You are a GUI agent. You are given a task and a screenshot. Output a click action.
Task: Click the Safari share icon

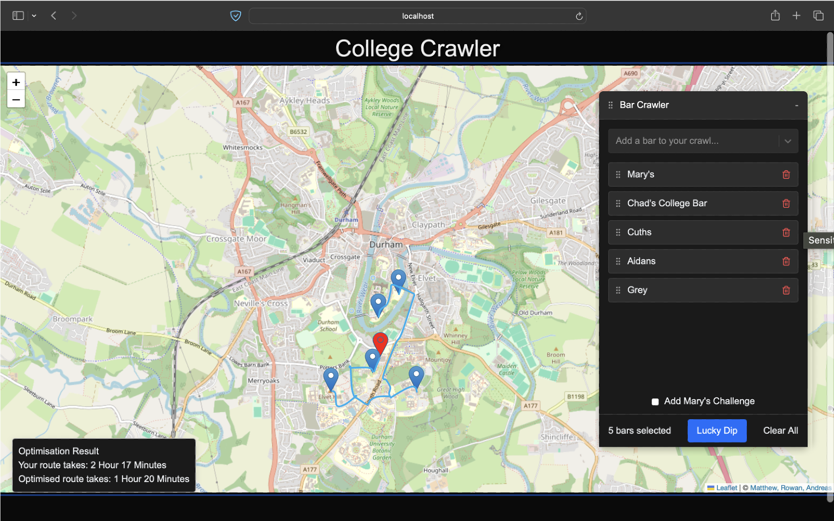[775, 16]
